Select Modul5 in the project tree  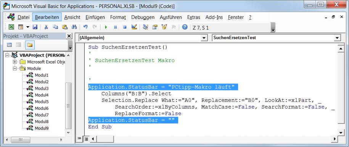(x=42, y=102)
